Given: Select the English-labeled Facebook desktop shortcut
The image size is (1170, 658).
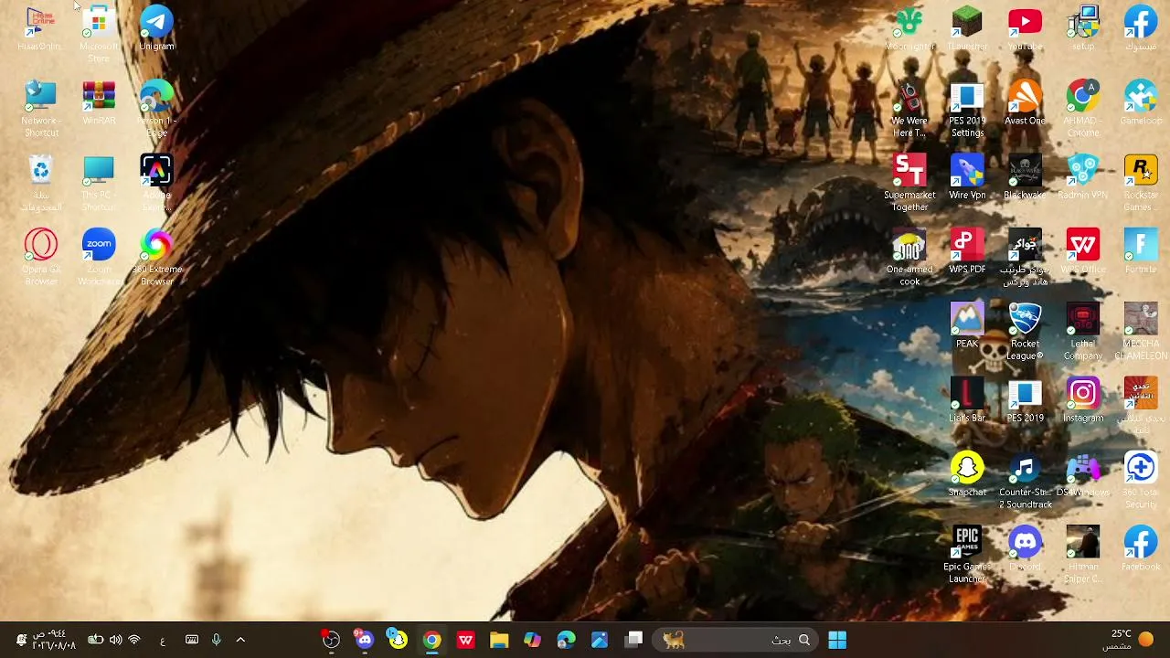Looking at the screenshot, I should point(1141,548).
